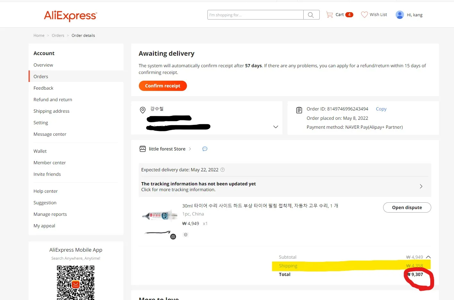Click the Order ID number 8149746996243494
Screen dimensions: 454x300
pyautogui.click(x=348, y=109)
